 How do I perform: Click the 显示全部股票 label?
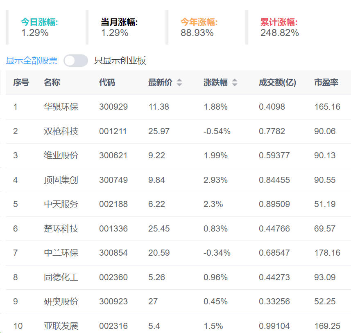(x=32, y=61)
